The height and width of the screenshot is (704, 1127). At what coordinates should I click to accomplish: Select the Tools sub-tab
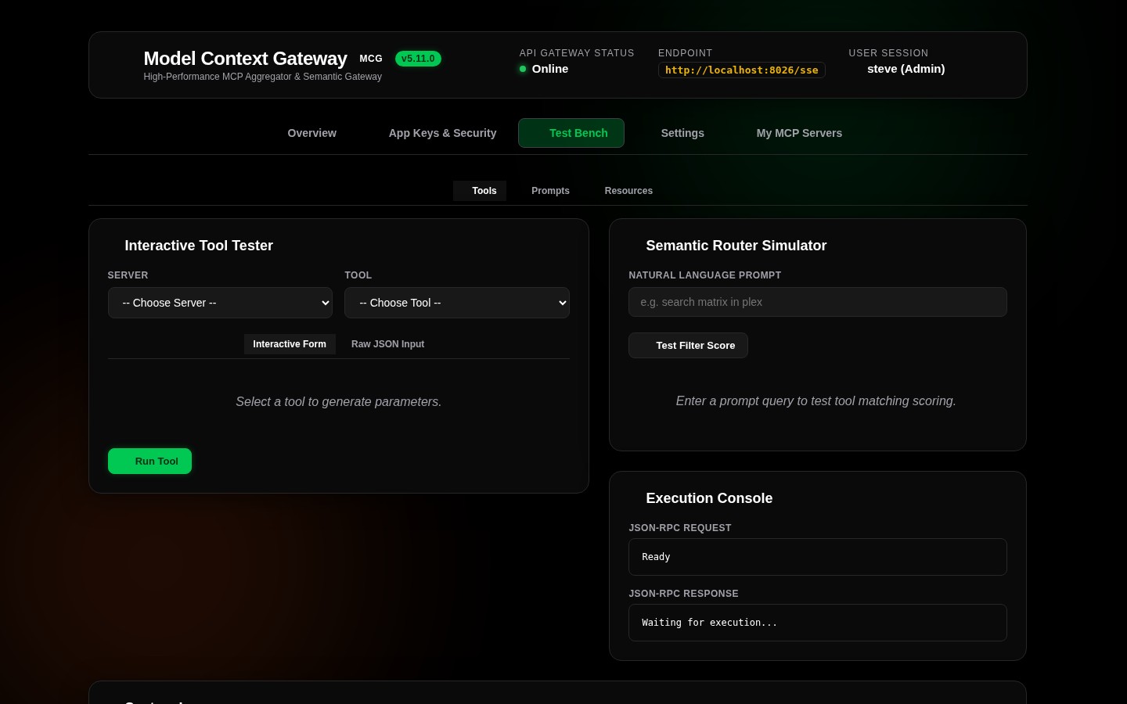480,191
